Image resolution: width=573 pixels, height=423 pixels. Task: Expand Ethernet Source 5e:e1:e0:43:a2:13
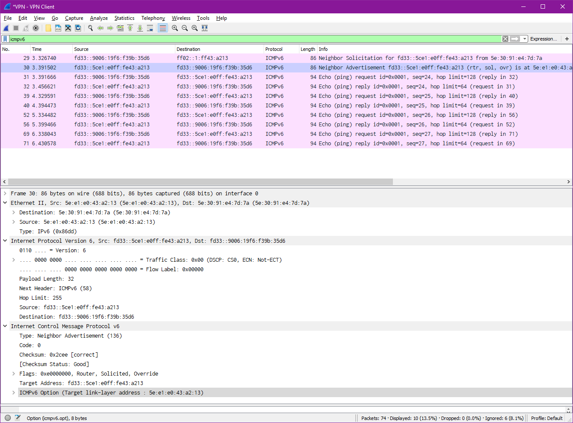[14, 222]
